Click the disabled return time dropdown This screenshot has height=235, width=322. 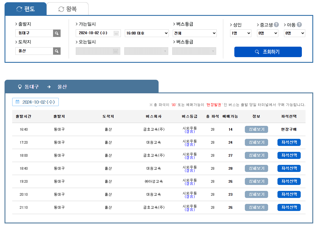click(x=146, y=51)
